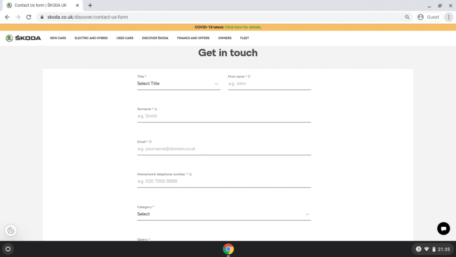The width and height of the screenshot is (456, 257).
Task: Click the Wi-Fi status icon
Action: pos(427,249)
